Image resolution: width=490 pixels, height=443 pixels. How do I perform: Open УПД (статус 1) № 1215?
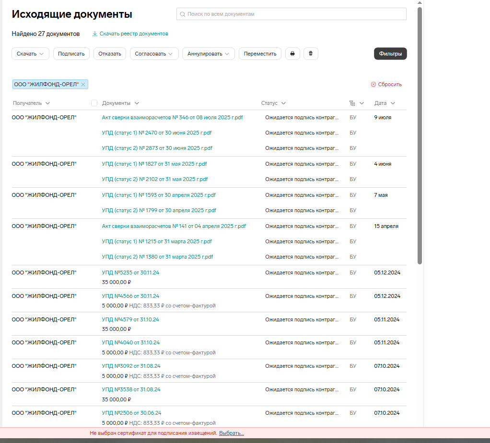click(157, 242)
